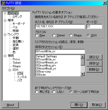The height and width of the screenshot is (110, 108).
Task: Open the Proxy category
Action: (16, 59)
